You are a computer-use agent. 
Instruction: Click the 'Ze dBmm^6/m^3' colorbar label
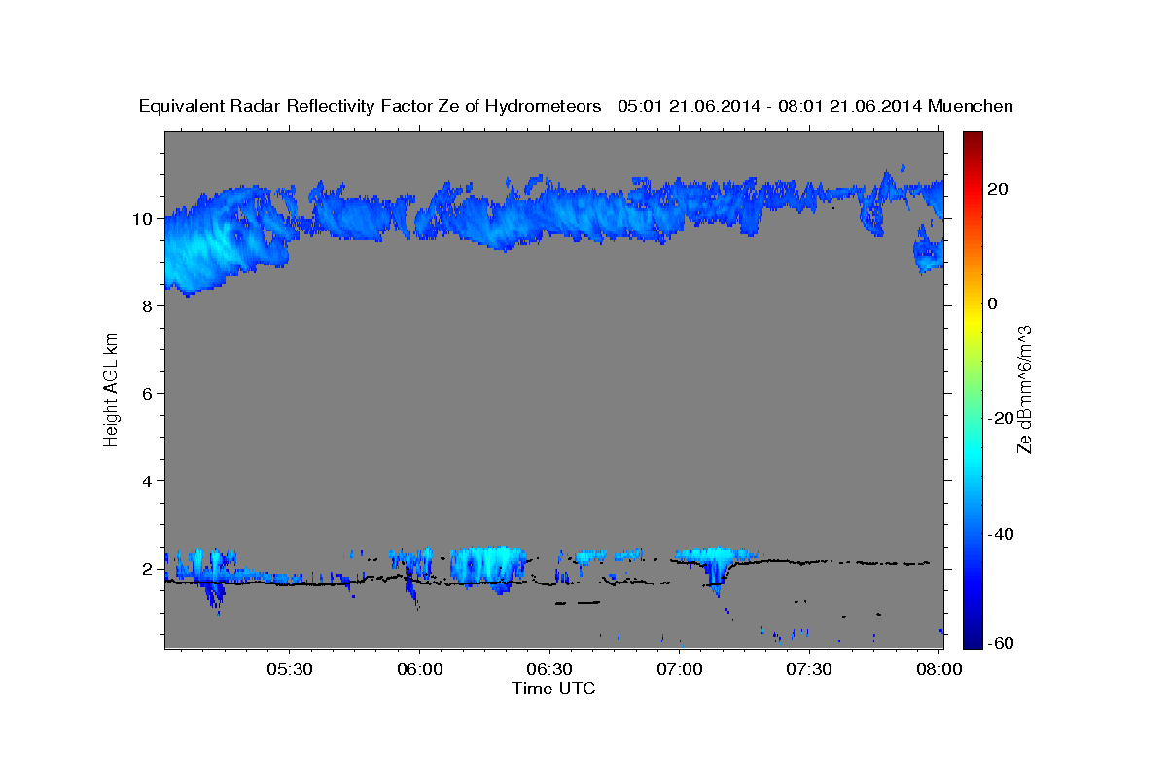1024,390
